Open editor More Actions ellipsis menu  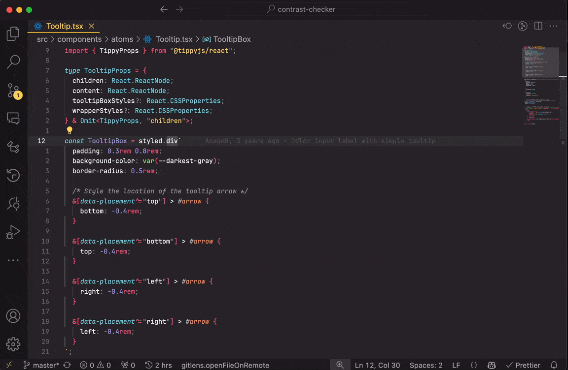(554, 26)
